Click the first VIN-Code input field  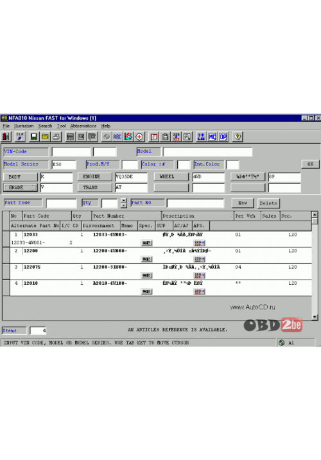pyautogui.click(x=71, y=152)
